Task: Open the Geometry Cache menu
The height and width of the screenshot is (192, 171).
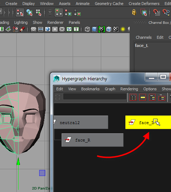Action: coord(109,4)
